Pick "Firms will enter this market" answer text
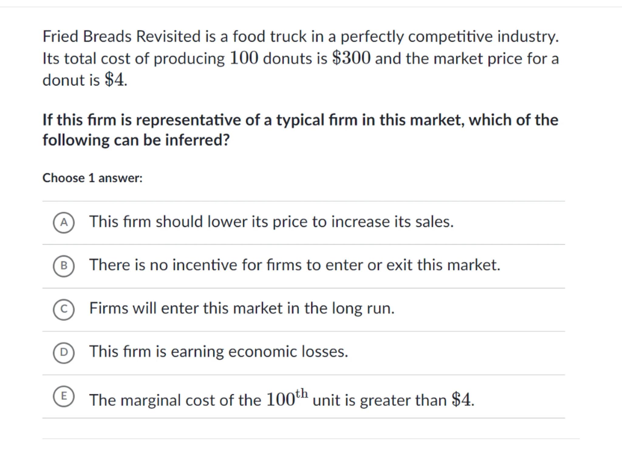This screenshot has width=622, height=456. (242, 308)
